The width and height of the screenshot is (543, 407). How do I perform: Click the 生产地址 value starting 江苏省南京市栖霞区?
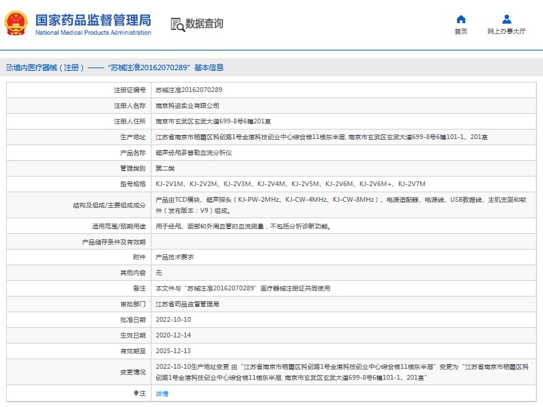[x=321, y=137]
